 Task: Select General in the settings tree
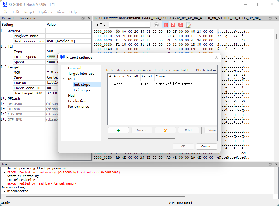pos(74,68)
